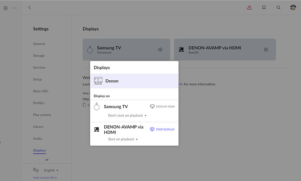The width and height of the screenshot is (301, 181).
Task: Click the "for more information" text
Action: coord(200,84)
